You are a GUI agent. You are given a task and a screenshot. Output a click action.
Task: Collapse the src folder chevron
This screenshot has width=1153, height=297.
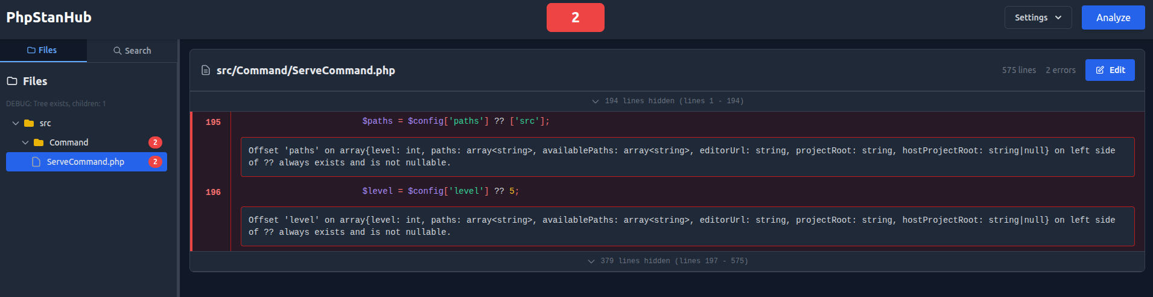click(16, 123)
